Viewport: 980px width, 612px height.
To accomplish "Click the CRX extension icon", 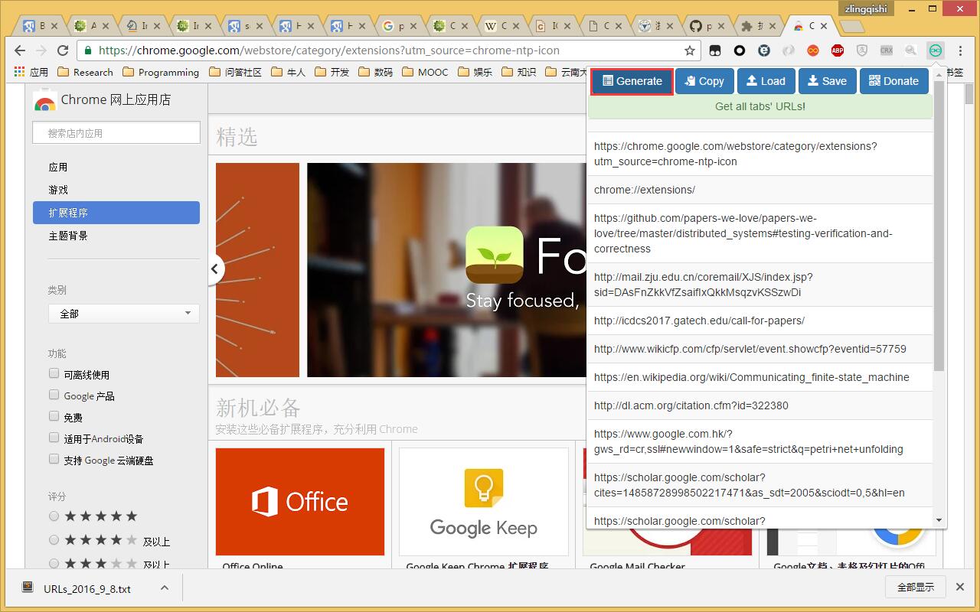I will point(887,50).
